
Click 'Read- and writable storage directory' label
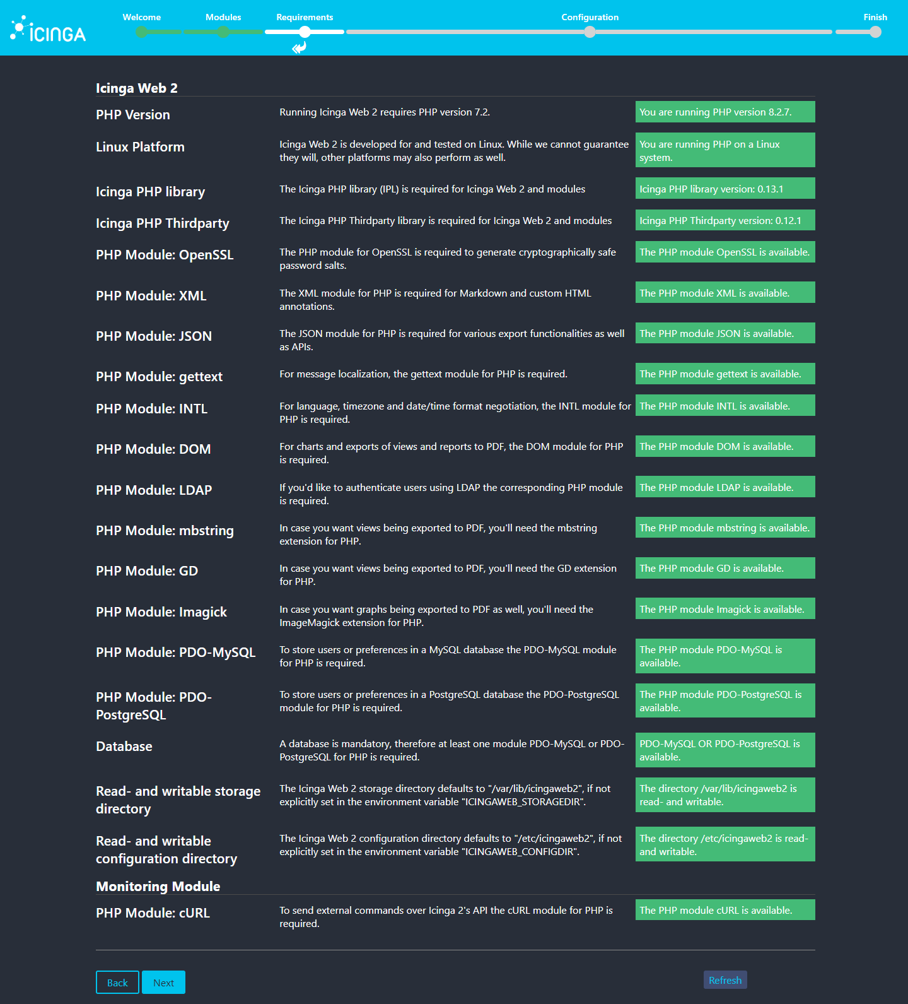tap(178, 800)
